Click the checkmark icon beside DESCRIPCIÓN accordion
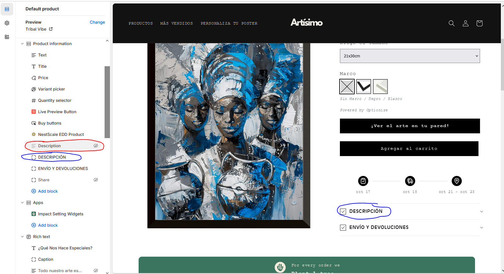This screenshot has width=504, height=274. point(343,212)
